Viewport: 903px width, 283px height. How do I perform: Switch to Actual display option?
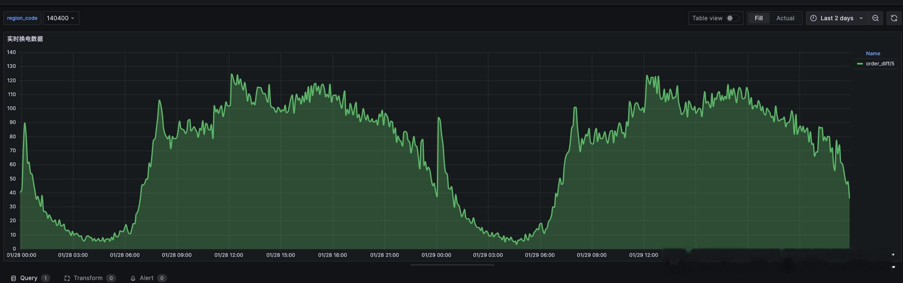785,18
